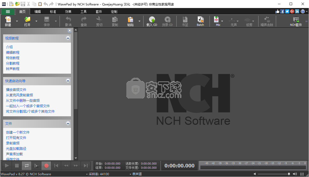Click the Google+ share icon
Screen dimensions: 309x177
(292, 11)
